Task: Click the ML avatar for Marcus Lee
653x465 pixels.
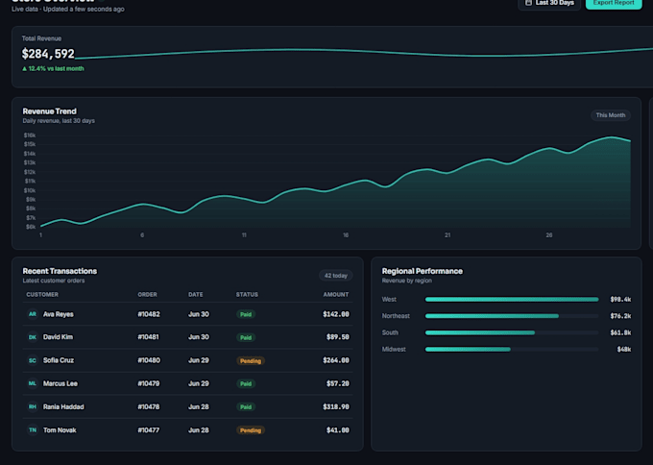Action: [33, 383]
